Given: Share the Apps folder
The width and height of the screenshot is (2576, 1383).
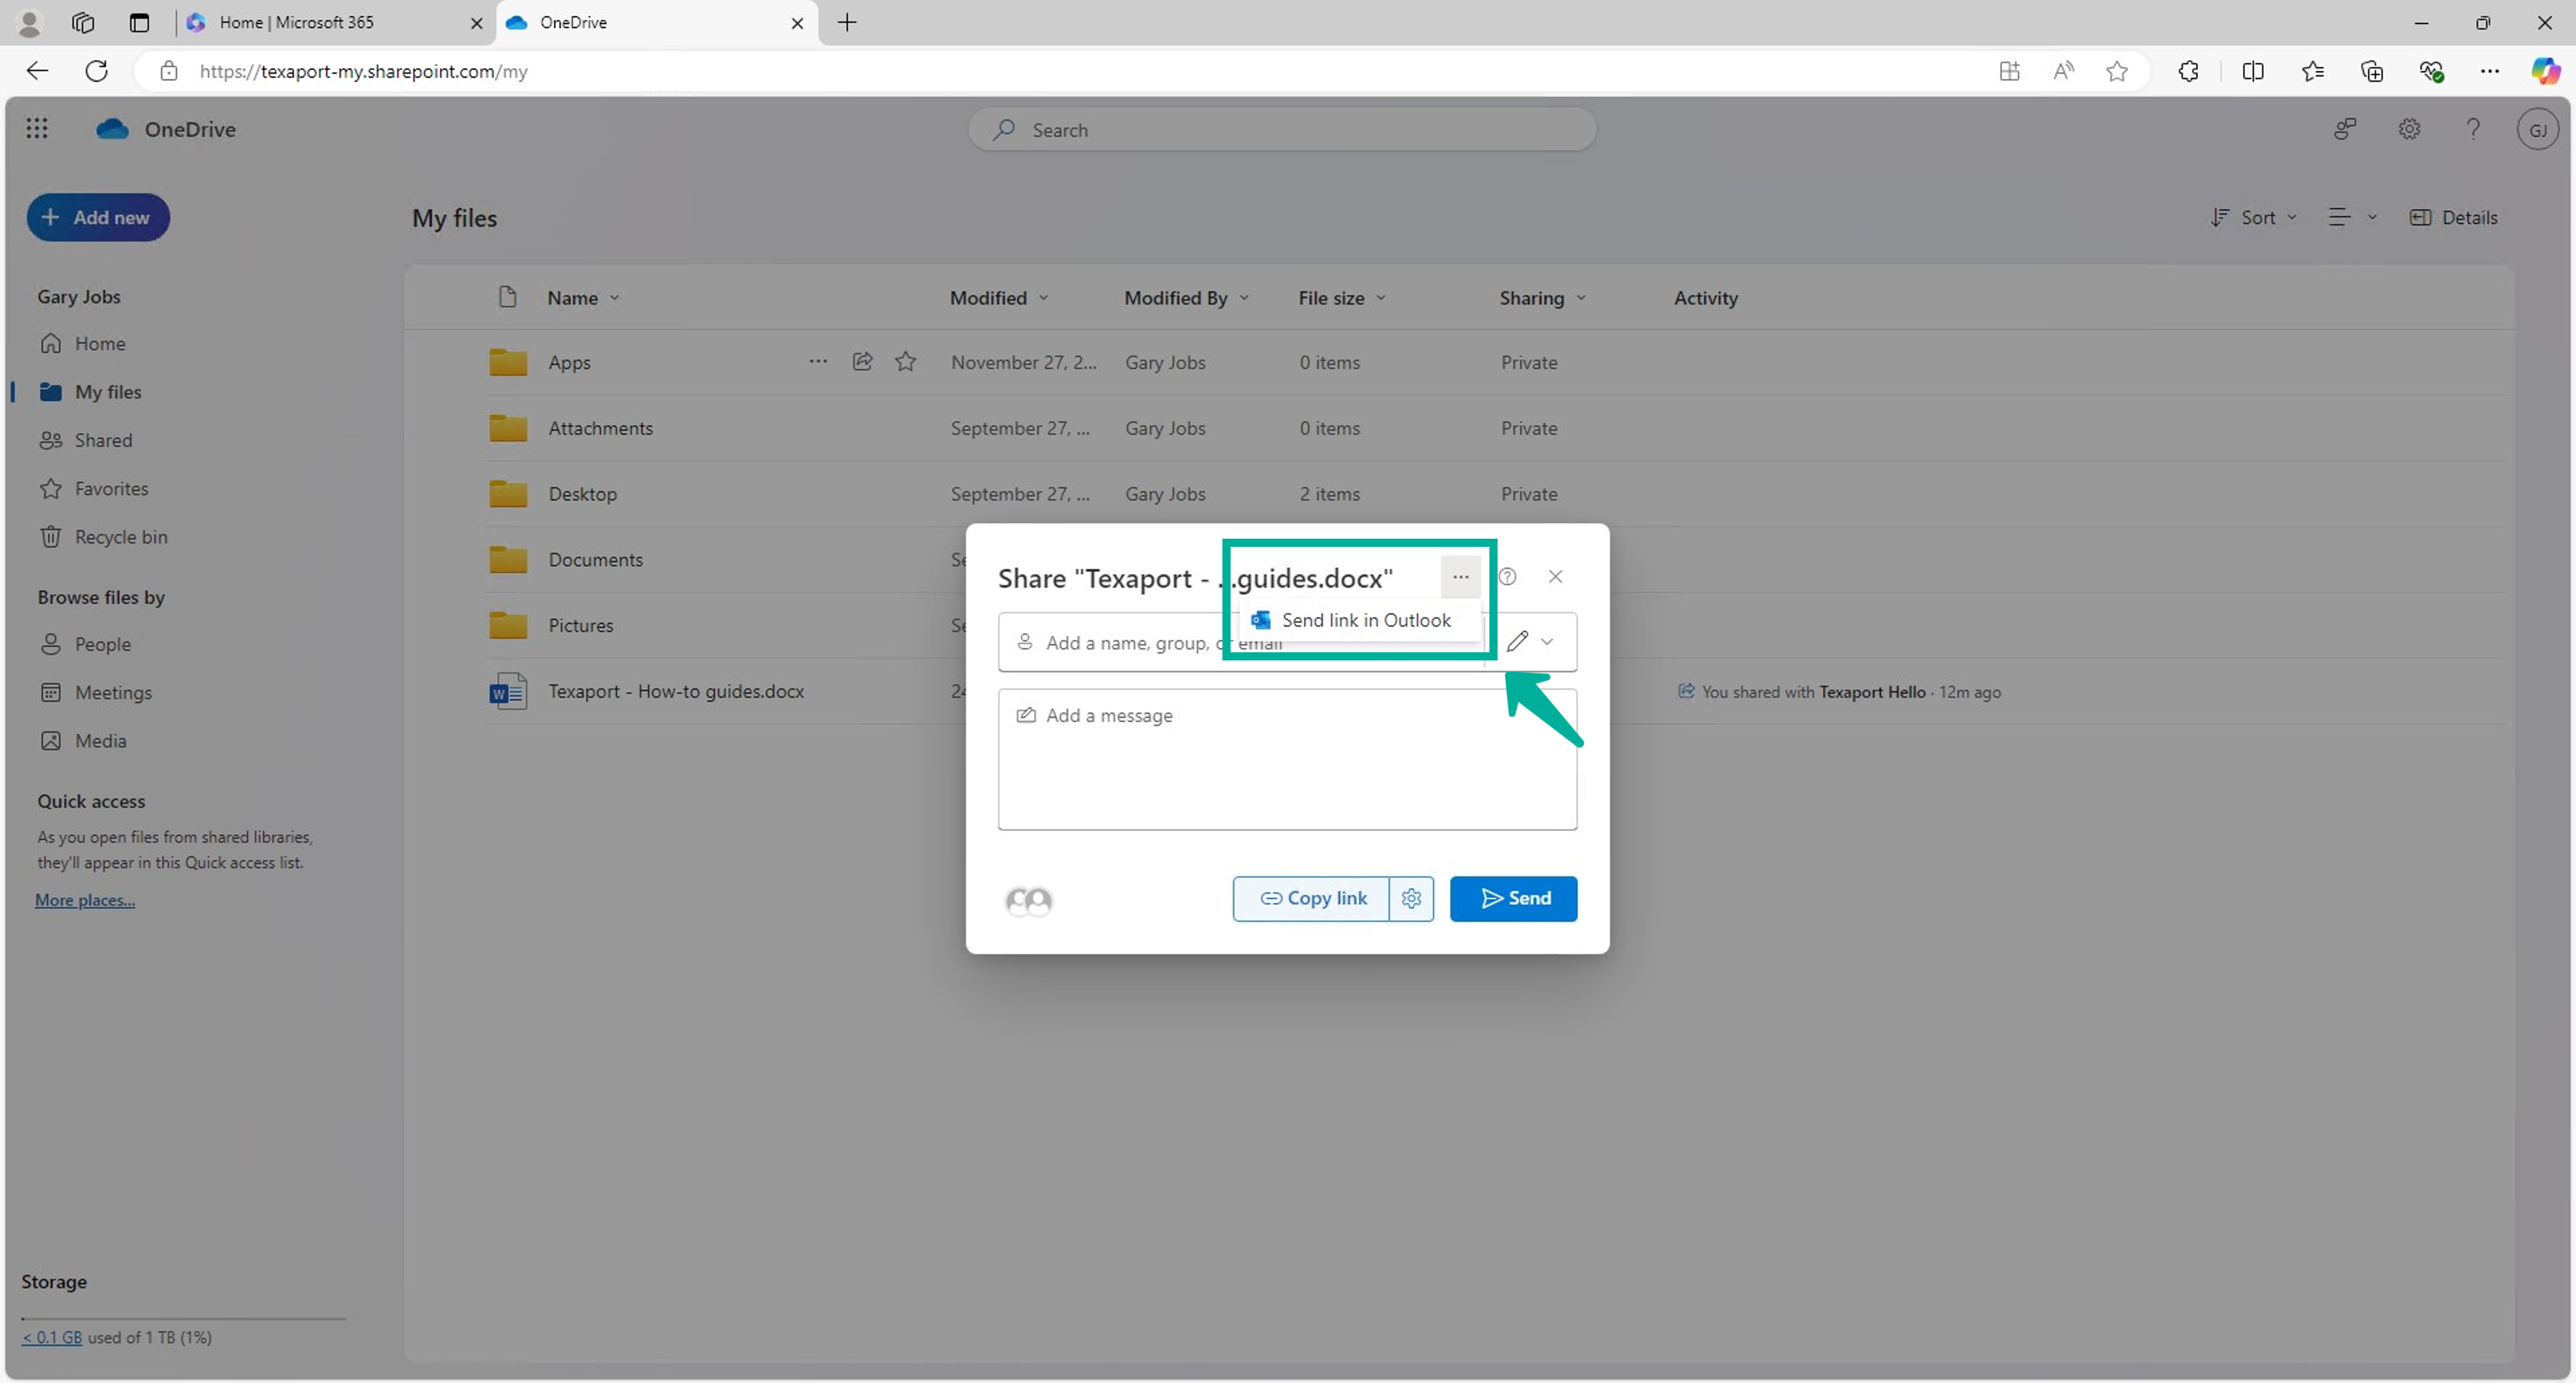Looking at the screenshot, I should tap(862, 361).
